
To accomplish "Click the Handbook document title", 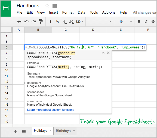I will [28, 6].
